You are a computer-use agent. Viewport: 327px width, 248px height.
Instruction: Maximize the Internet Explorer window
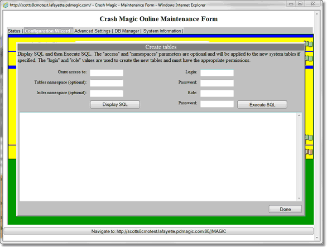tap(300, 4)
